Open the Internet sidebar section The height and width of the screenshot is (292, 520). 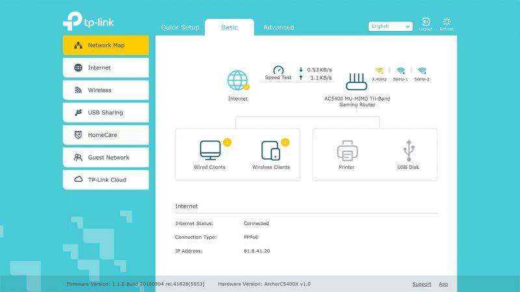click(106, 67)
